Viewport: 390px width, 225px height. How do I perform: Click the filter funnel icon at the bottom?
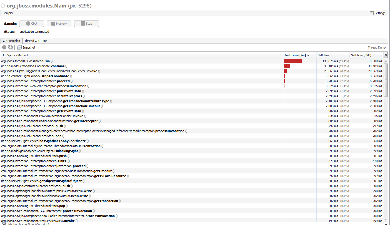(4, 223)
